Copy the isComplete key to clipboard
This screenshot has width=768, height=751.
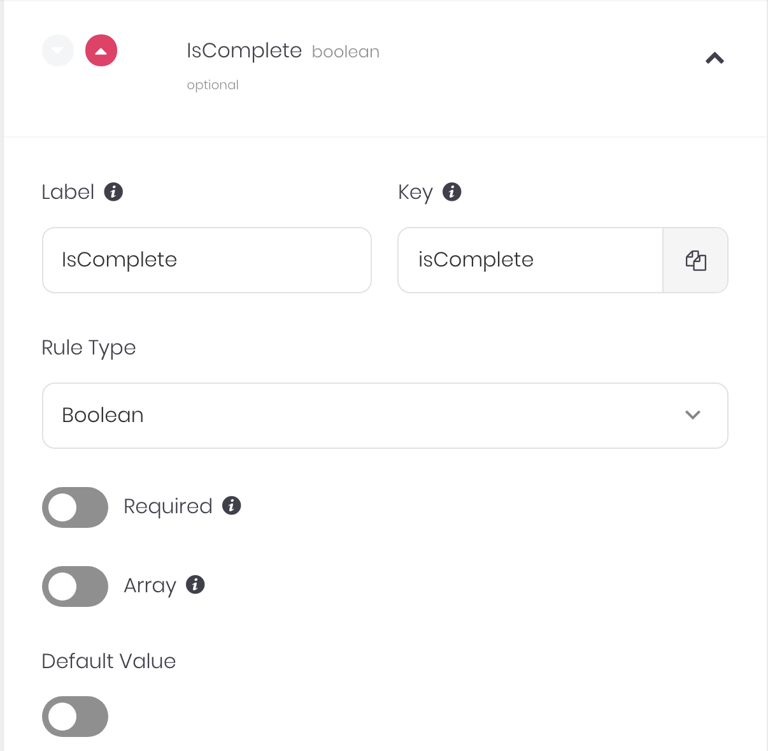click(x=695, y=260)
